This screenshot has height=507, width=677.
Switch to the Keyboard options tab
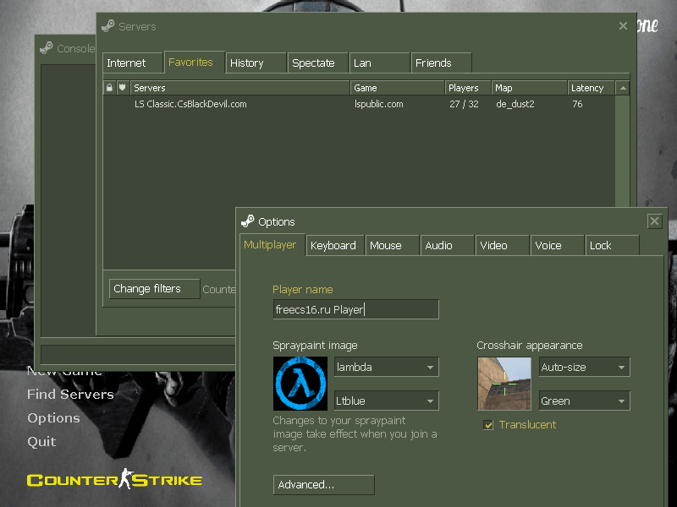click(333, 246)
